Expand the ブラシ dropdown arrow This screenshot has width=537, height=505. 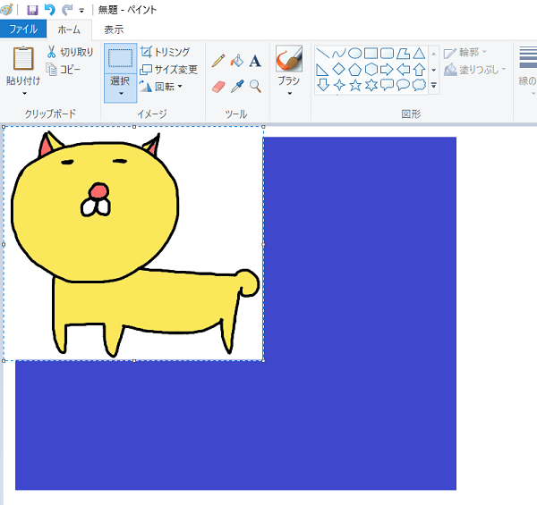point(289,93)
